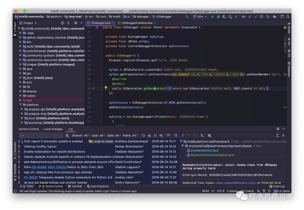Toggle the layout icon next to group-by in log toolbar
The image size is (304, 210).
[209, 136]
